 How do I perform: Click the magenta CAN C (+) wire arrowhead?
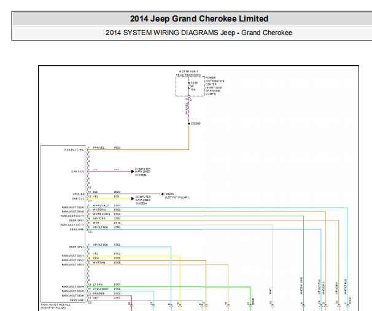point(133,171)
